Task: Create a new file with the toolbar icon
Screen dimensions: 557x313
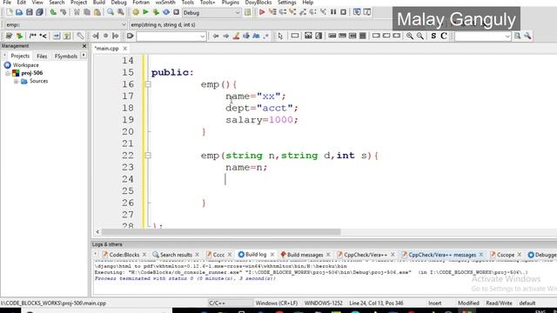Action: [10, 12]
